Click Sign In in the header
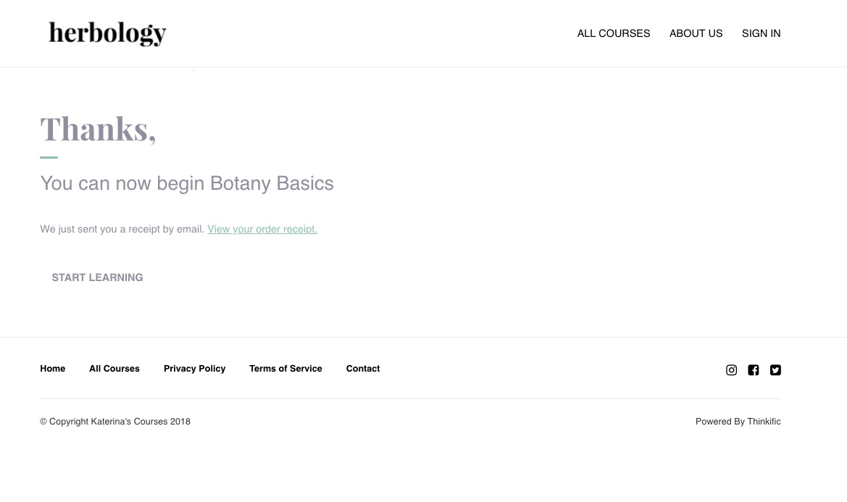The image size is (847, 502). 761,33
